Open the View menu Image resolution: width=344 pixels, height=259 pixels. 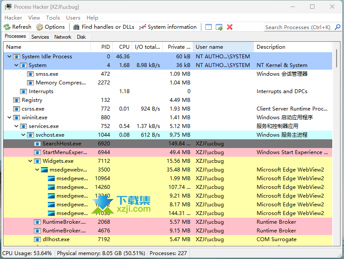click(34, 18)
